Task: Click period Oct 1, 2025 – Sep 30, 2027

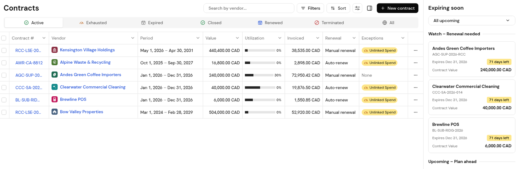Action: 166,63
